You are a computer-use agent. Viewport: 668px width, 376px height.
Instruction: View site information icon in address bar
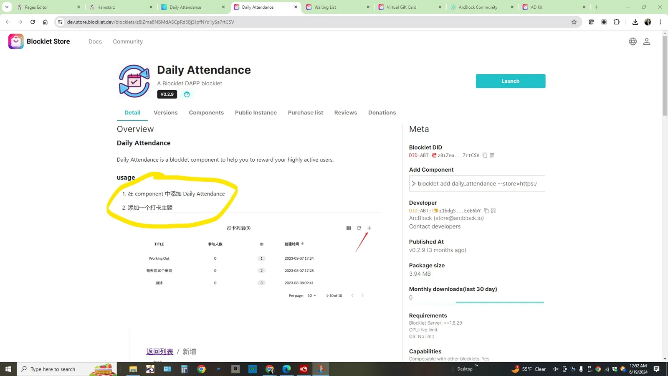60,22
